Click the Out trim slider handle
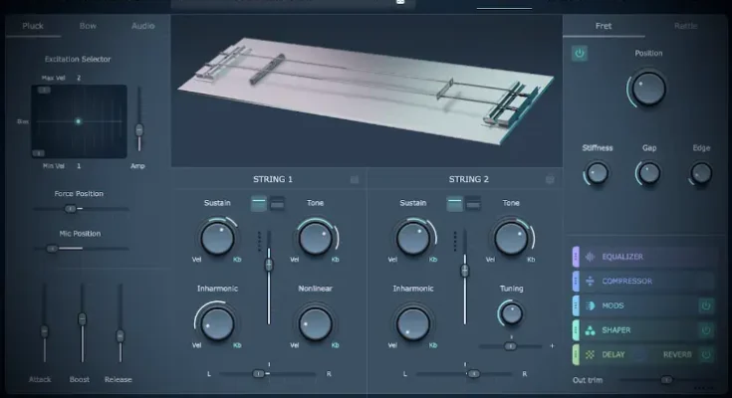This screenshot has height=398, width=732. (666, 379)
